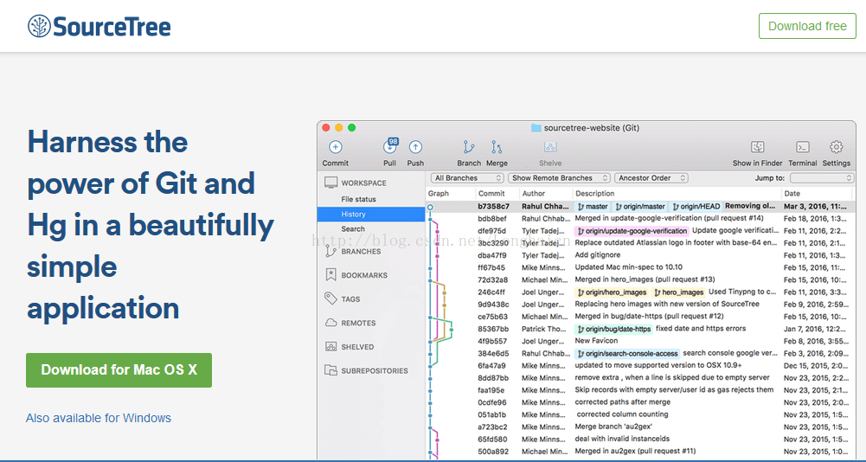Open the Settings gear icon
Viewport: 866px width, 462px height.
click(x=837, y=147)
